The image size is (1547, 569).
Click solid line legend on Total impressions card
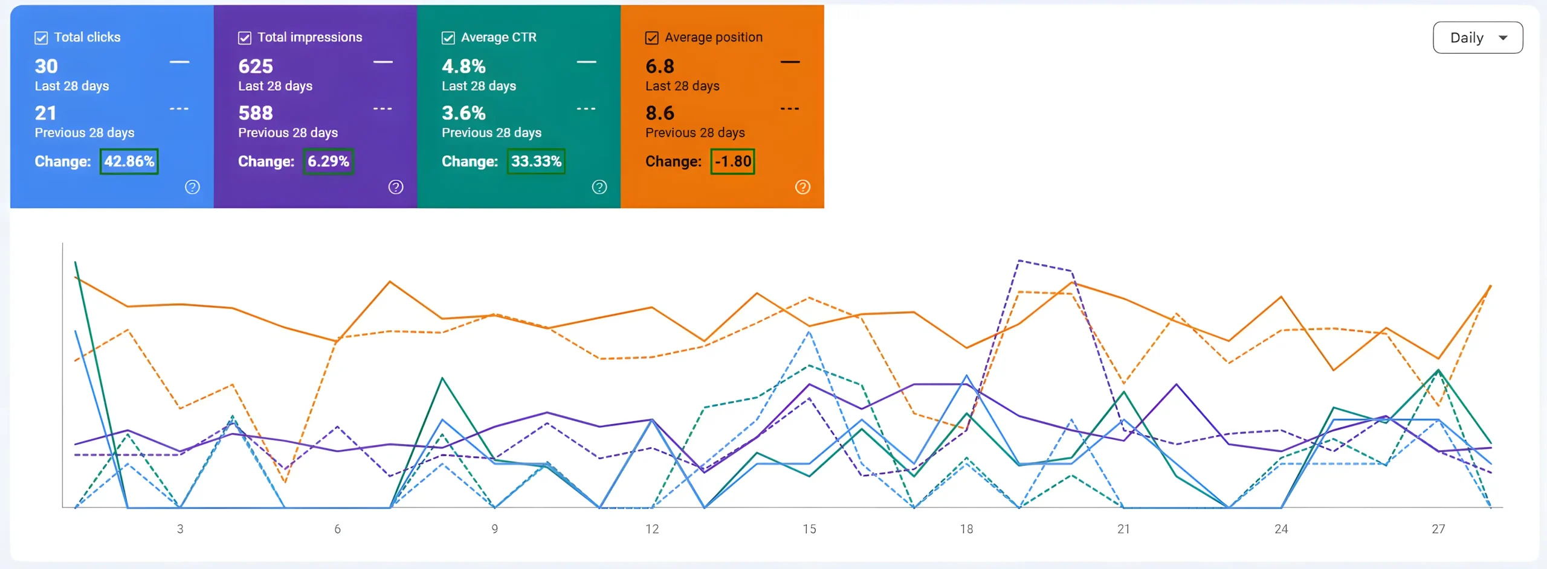(383, 62)
